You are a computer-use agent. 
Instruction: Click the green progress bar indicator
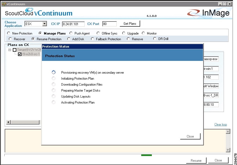tap(146, 155)
